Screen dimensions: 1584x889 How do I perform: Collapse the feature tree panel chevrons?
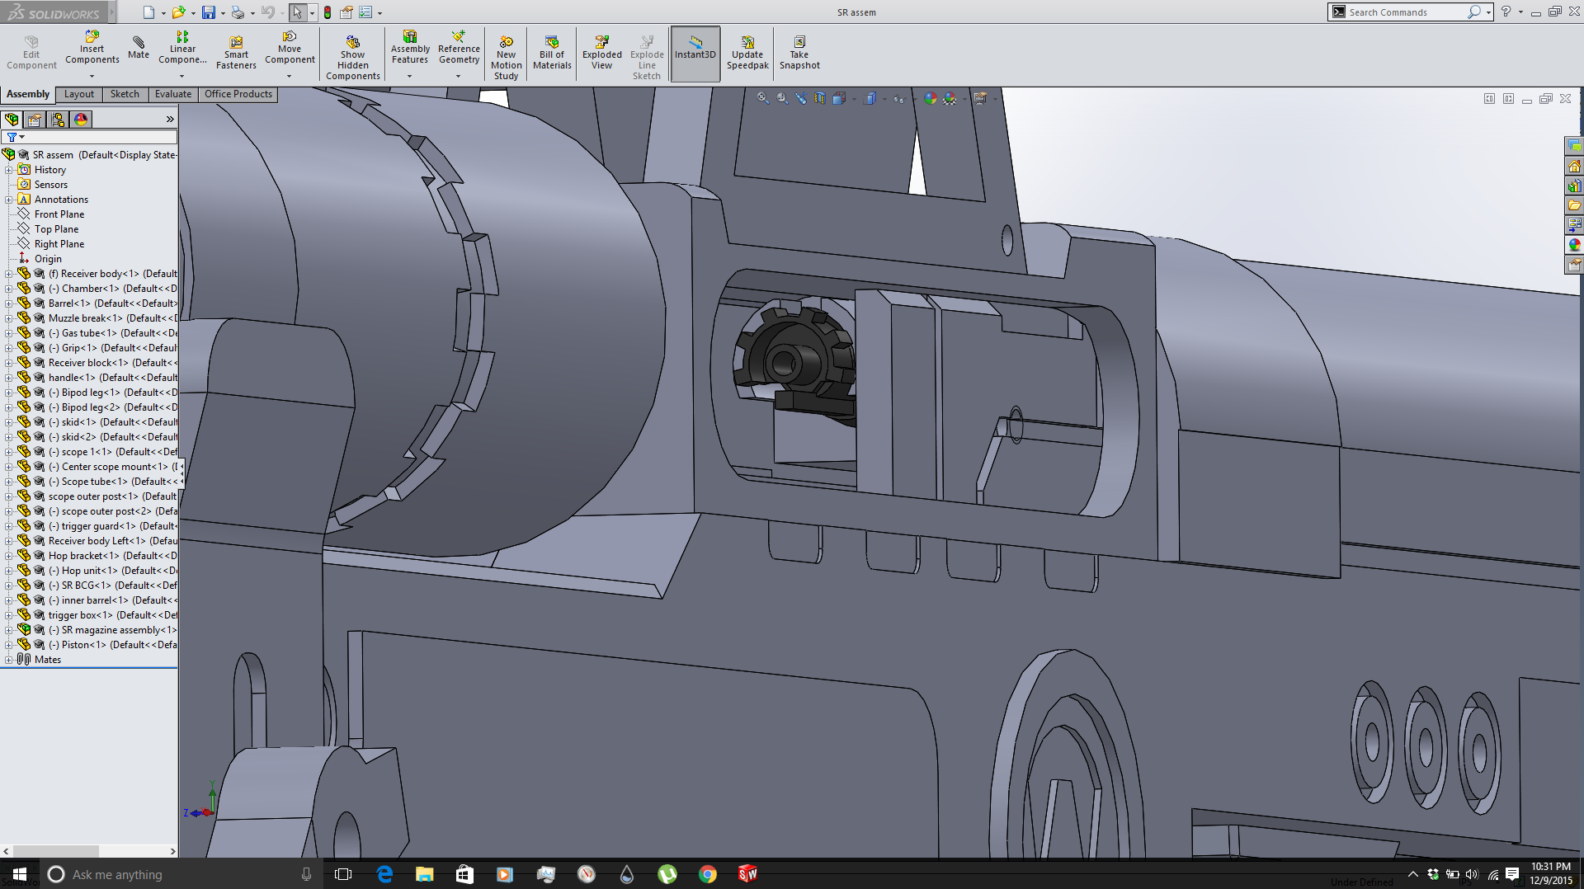170,120
